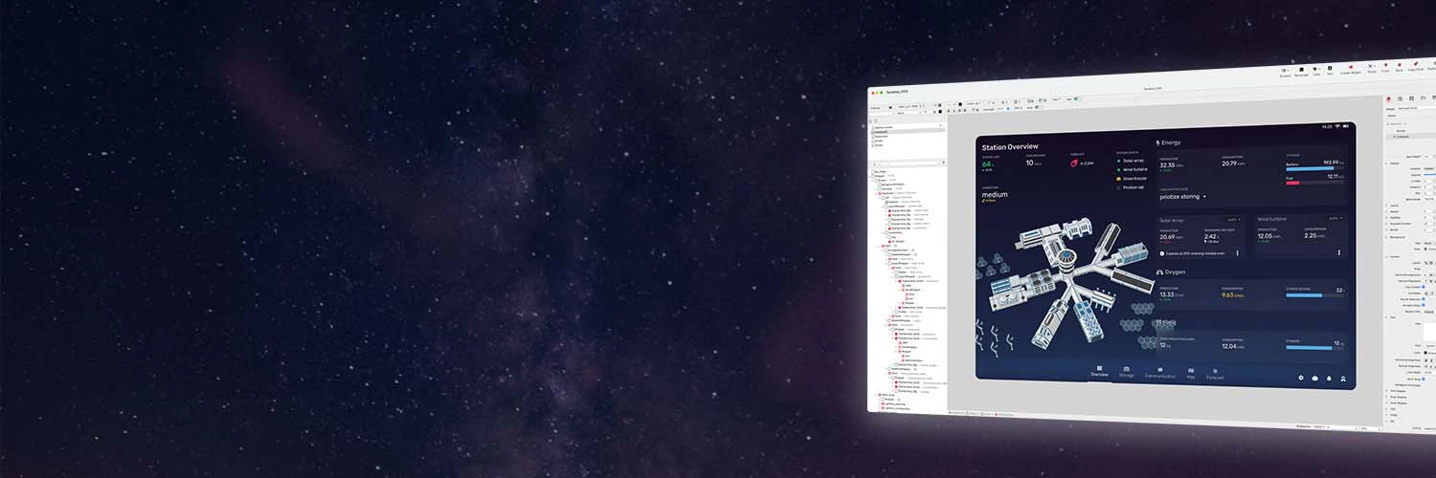Open the Wind turbine card three-dot menu
Image resolution: width=1436 pixels, height=478 pixels.
tap(1338, 252)
